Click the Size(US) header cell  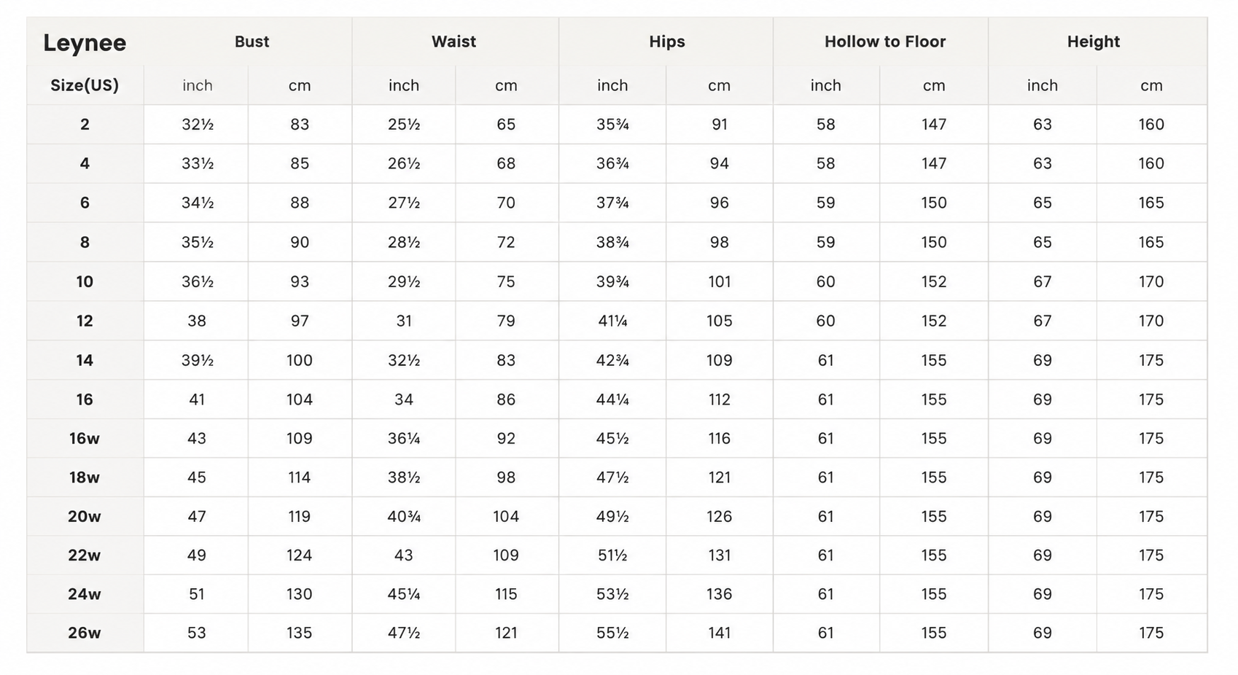85,85
